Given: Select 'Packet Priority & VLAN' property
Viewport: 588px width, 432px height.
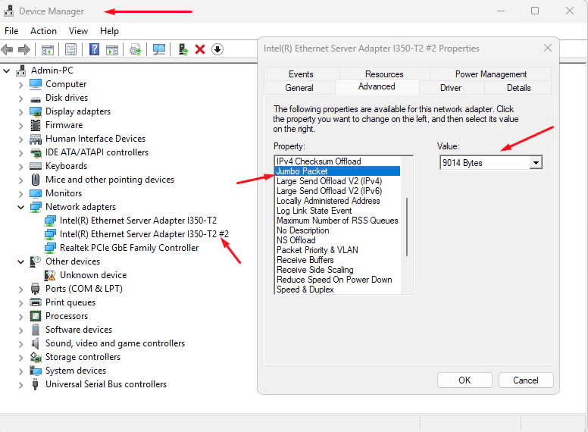Looking at the screenshot, I should pyautogui.click(x=317, y=250).
